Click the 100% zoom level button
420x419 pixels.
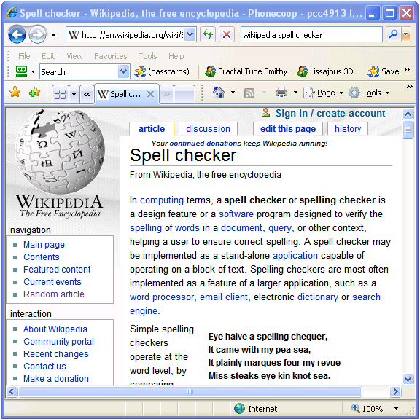367,409
